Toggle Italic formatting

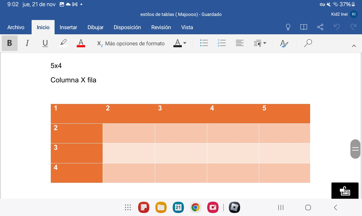click(x=27, y=43)
